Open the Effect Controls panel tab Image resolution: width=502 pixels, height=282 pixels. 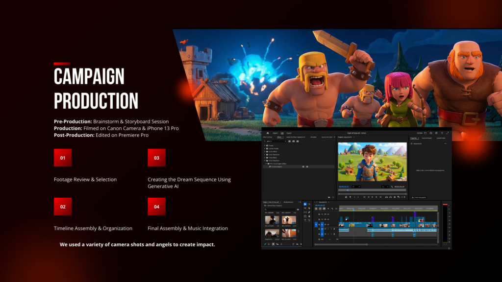coord(269,137)
